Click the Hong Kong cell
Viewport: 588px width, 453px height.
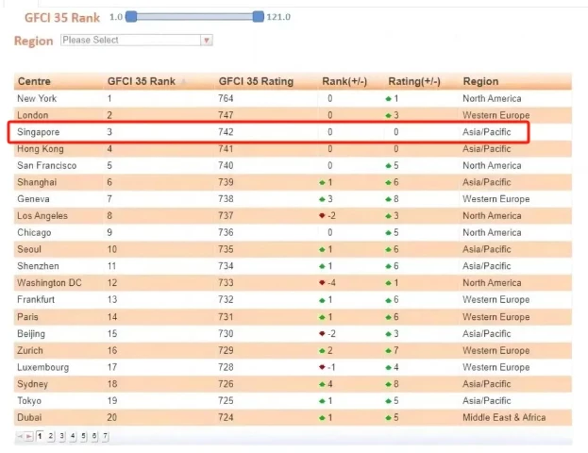(x=41, y=149)
